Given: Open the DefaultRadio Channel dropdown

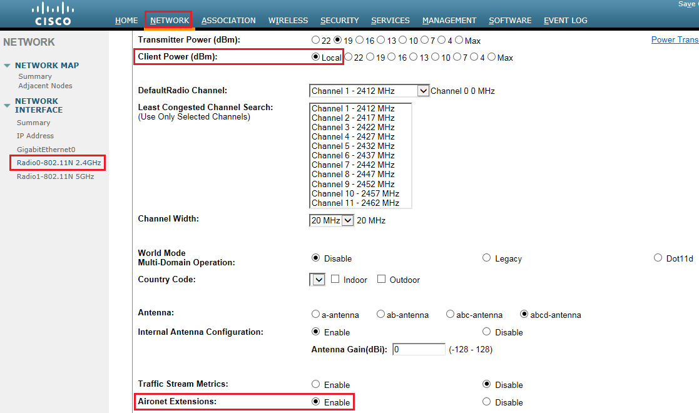Looking at the screenshot, I should click(423, 90).
